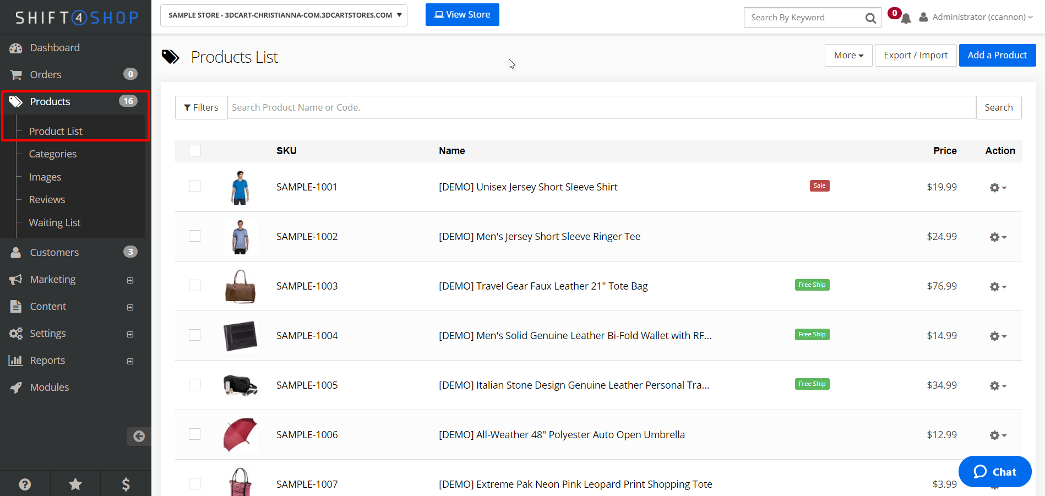Select the checkbox for SAMPLE-1003
Image resolution: width=1045 pixels, height=496 pixels.
[194, 285]
